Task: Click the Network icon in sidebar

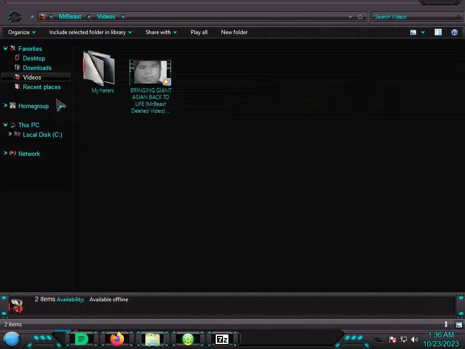Action: pos(12,153)
